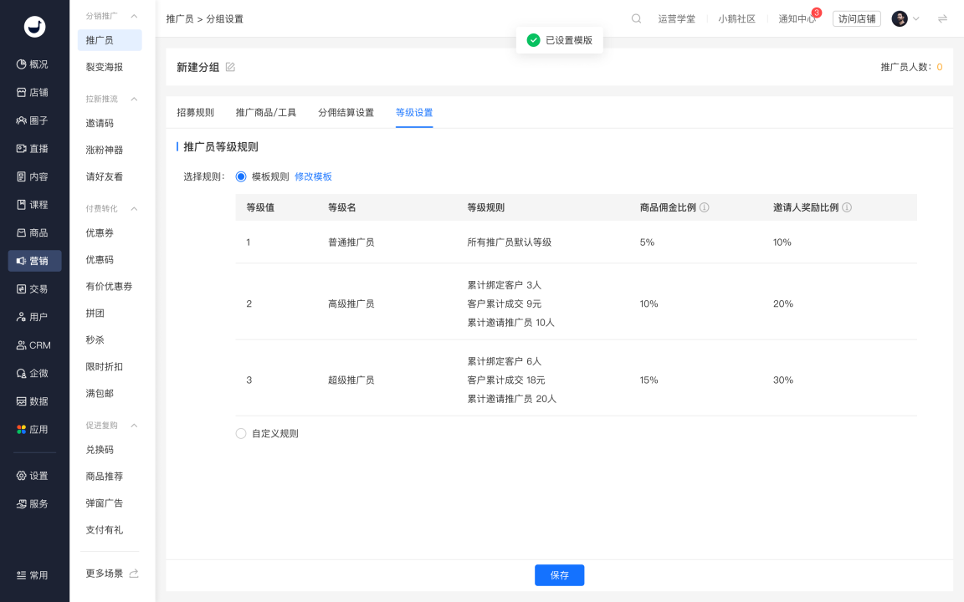Screen dimensions: 964x602
Task: Click the info icon next to 商品佣金比例
Action: pos(705,207)
